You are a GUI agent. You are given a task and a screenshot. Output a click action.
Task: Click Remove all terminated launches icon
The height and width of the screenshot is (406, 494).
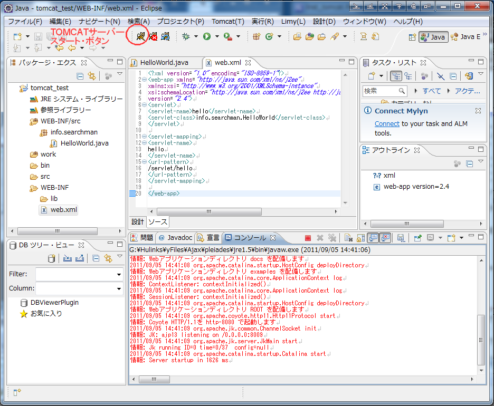point(332,238)
